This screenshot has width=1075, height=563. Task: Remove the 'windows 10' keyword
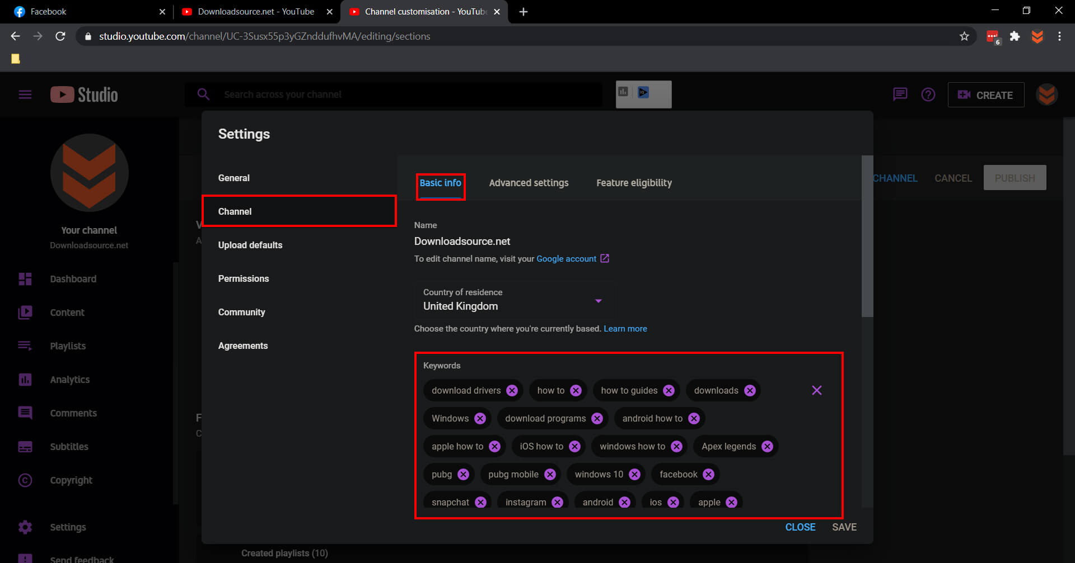tap(634, 474)
